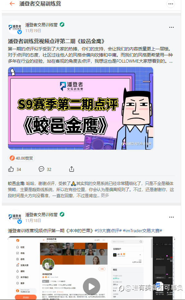Open comments on the 蛟邑金鹰 post
Viewport: 185px width, 300px height.
pos(45,169)
